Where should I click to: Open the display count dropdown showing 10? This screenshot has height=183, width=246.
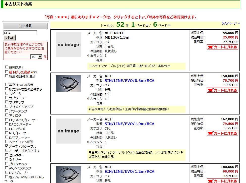coord(36,57)
